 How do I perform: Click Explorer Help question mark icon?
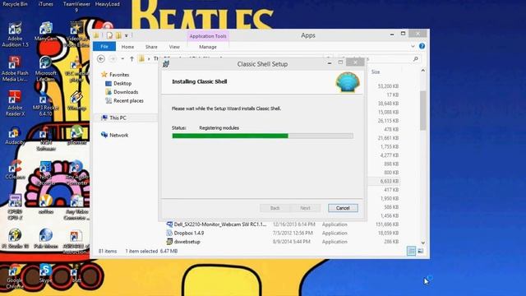[x=422, y=46]
